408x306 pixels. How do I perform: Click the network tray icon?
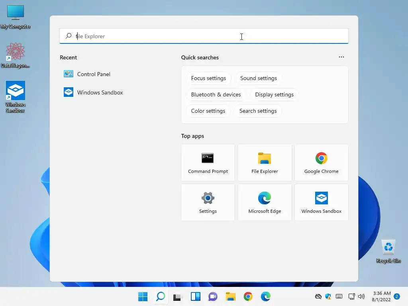pyautogui.click(x=351, y=296)
